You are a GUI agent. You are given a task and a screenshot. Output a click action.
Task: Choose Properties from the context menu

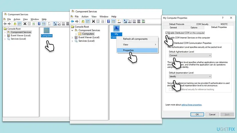click(137, 50)
